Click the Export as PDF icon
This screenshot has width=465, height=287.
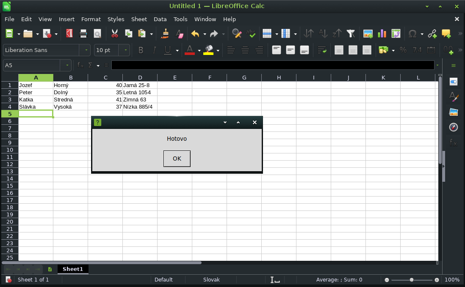[x=69, y=34]
